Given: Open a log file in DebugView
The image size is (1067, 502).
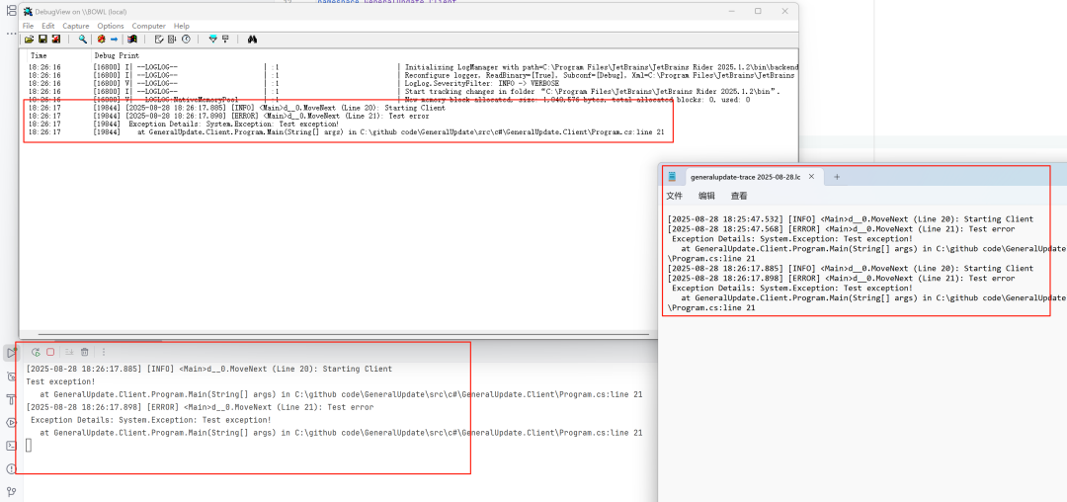Looking at the screenshot, I should tap(30, 40).
